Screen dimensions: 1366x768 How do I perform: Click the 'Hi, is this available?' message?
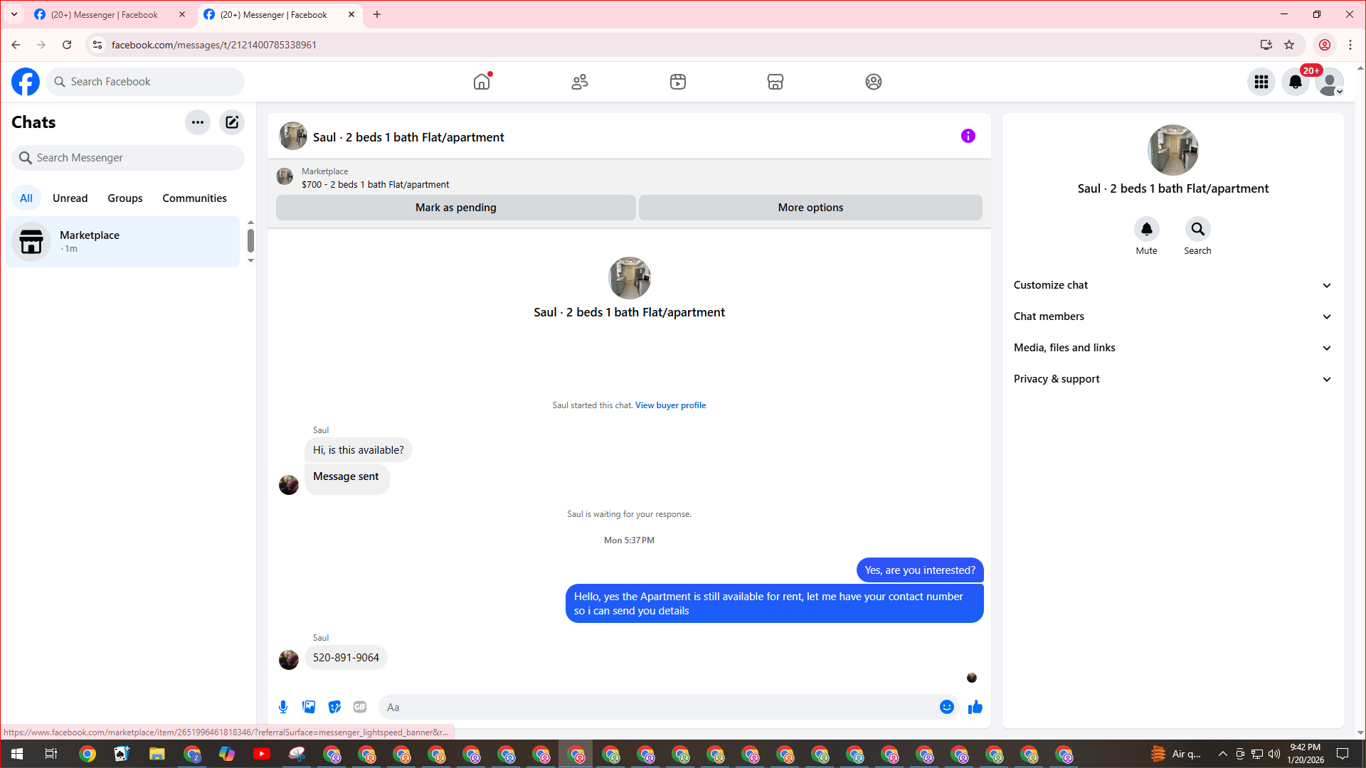tap(359, 450)
